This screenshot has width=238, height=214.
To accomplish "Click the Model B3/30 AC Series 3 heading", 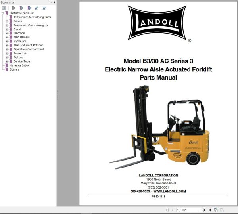I will 158,61.
